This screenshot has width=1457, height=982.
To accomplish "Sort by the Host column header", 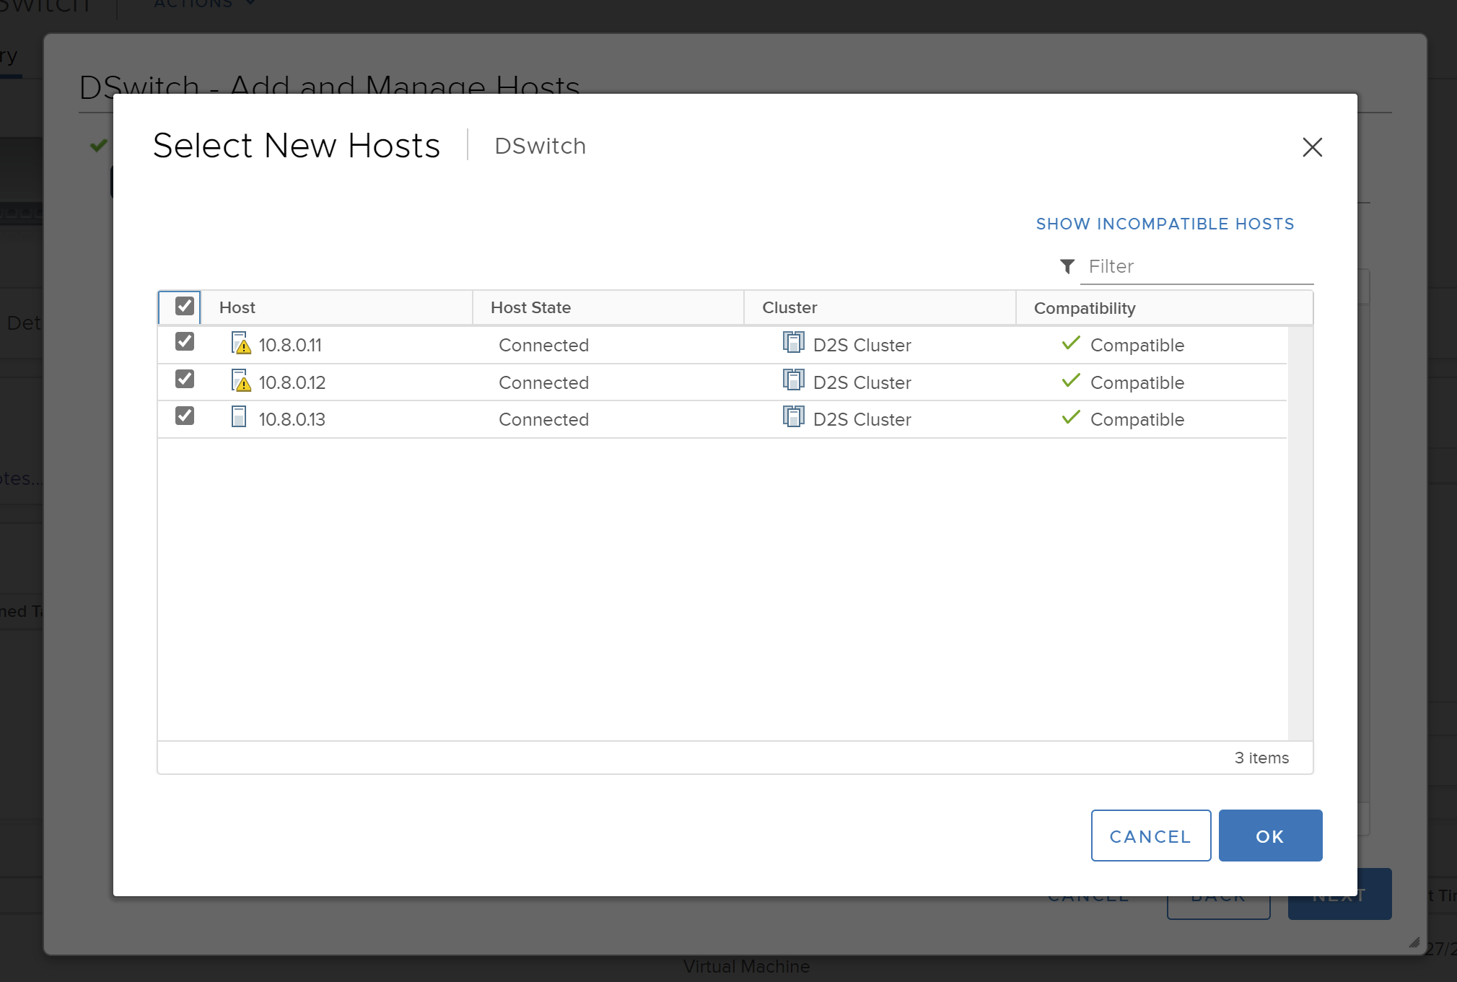I will 237,308.
